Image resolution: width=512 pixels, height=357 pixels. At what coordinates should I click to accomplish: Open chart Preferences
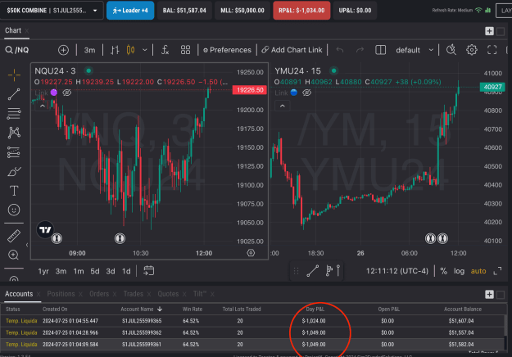point(227,50)
